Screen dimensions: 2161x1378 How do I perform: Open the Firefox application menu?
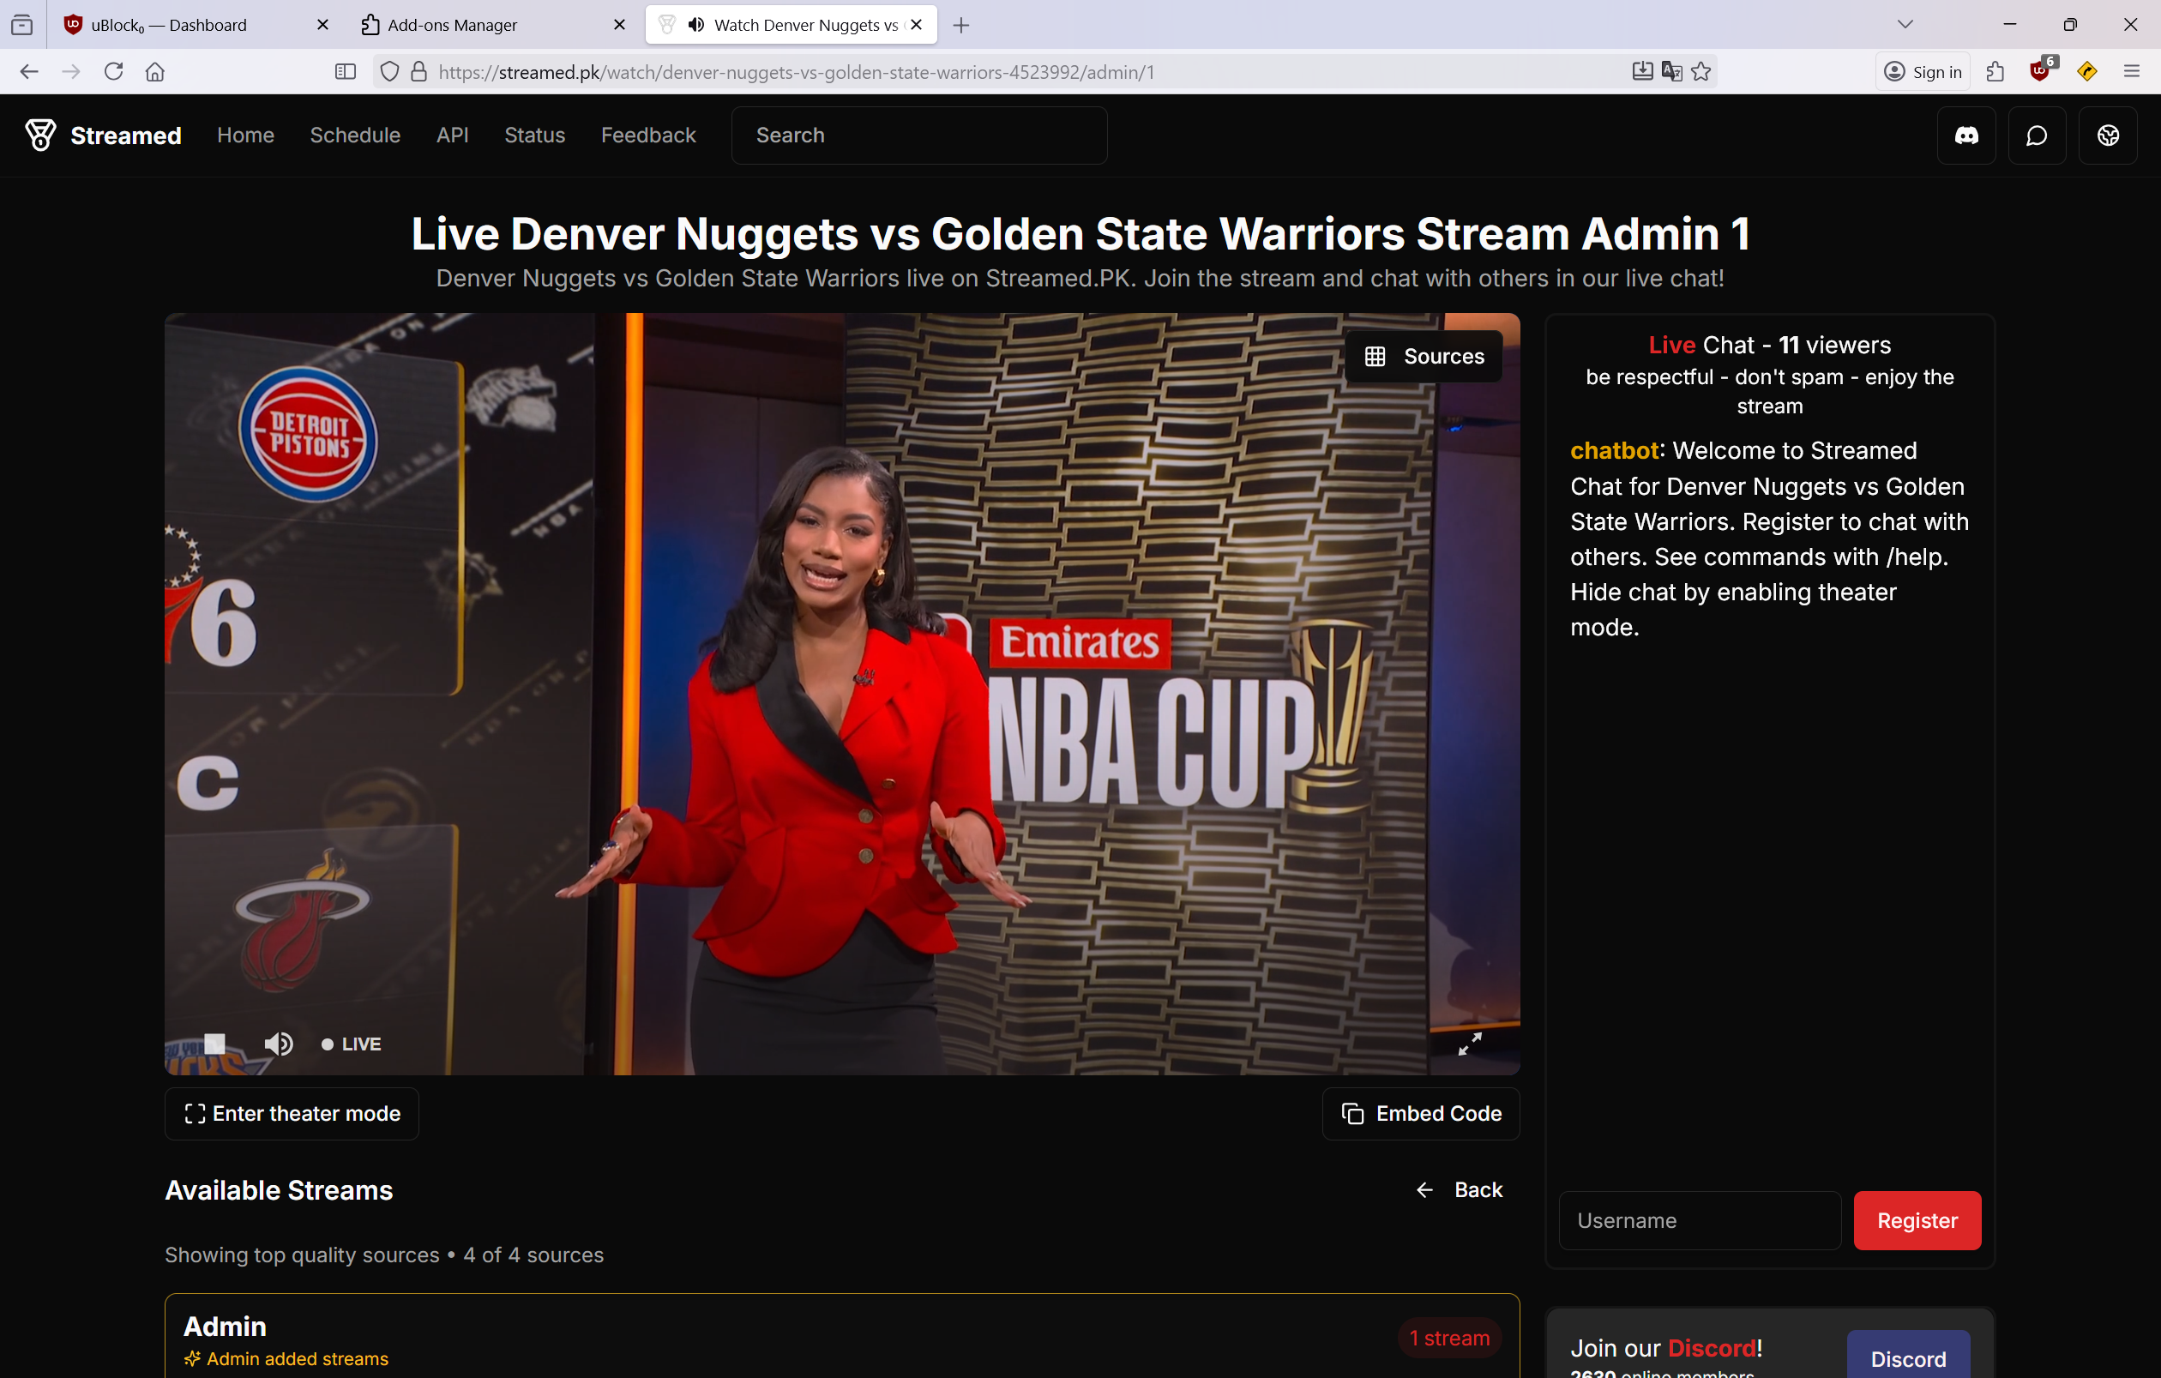(x=2131, y=72)
